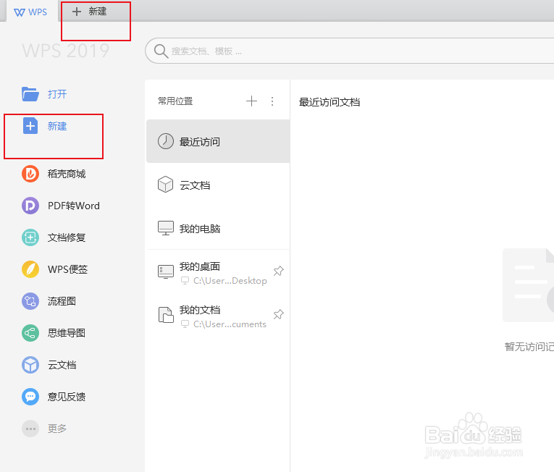Pin the 我的桌面 location

pos(278,271)
